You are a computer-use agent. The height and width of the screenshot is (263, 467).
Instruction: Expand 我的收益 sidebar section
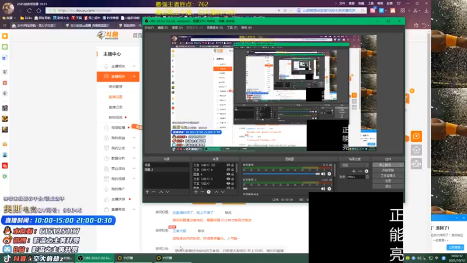click(x=119, y=138)
